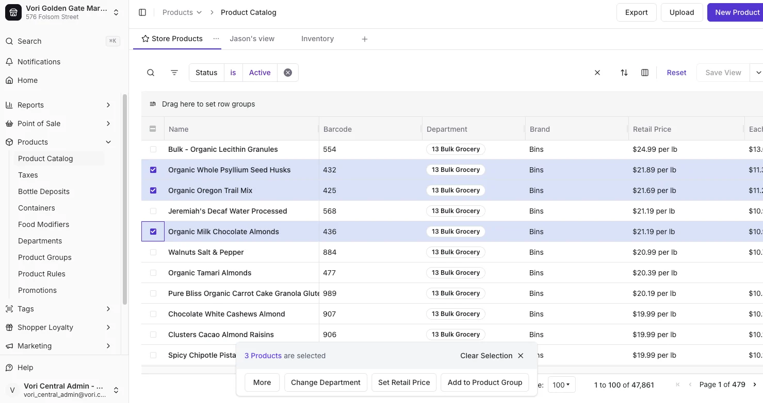
Task: Uncheck Organic Oregon Trail Mix row
Action: [x=153, y=190]
